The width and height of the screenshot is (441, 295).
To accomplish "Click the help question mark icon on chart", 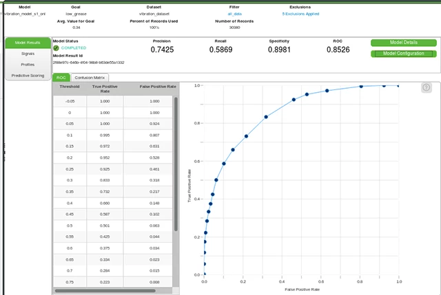I will [427, 87].
